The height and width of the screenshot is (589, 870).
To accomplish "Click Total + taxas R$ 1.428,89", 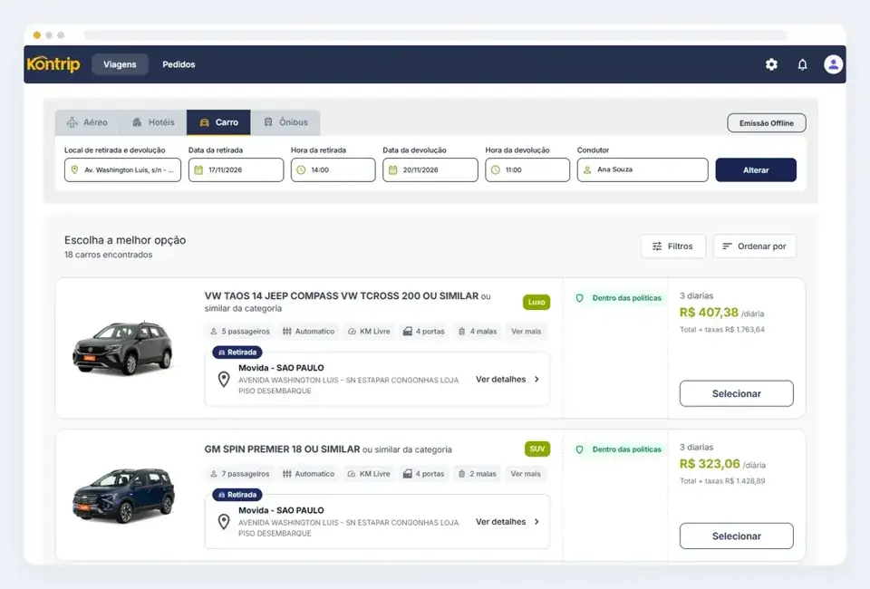I will point(722,481).
